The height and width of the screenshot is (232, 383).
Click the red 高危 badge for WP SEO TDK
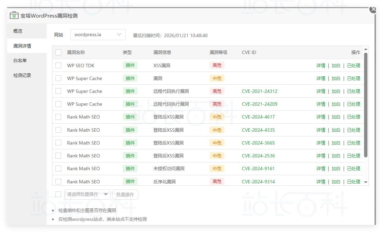pos(217,66)
